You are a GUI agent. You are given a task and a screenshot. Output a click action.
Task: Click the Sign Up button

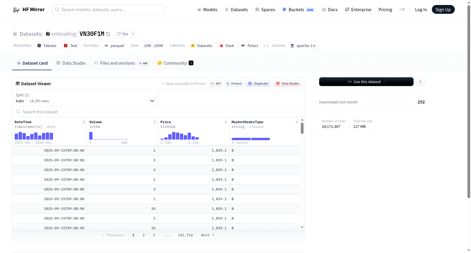click(x=443, y=9)
